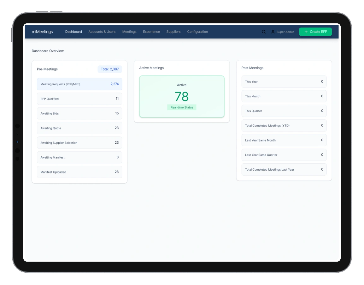Viewport: 364px width, 285px height.
Task: Click the miMeetings logo
Action: [42, 32]
